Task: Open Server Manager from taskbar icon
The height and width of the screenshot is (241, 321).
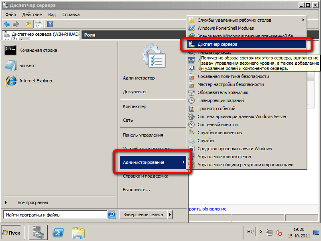Action: [x=38, y=233]
